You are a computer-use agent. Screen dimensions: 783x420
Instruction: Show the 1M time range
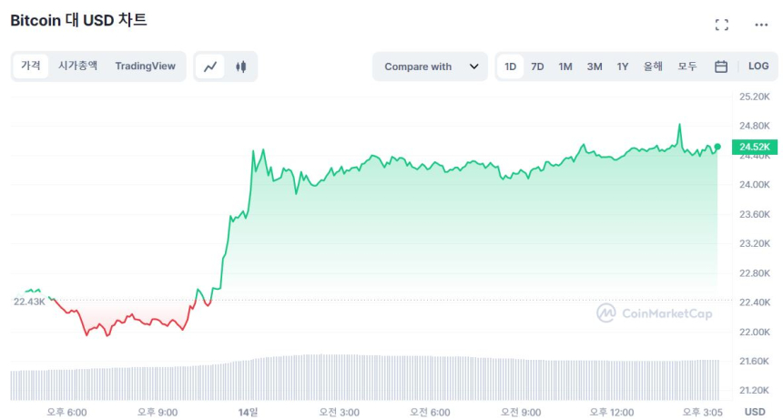[565, 67]
